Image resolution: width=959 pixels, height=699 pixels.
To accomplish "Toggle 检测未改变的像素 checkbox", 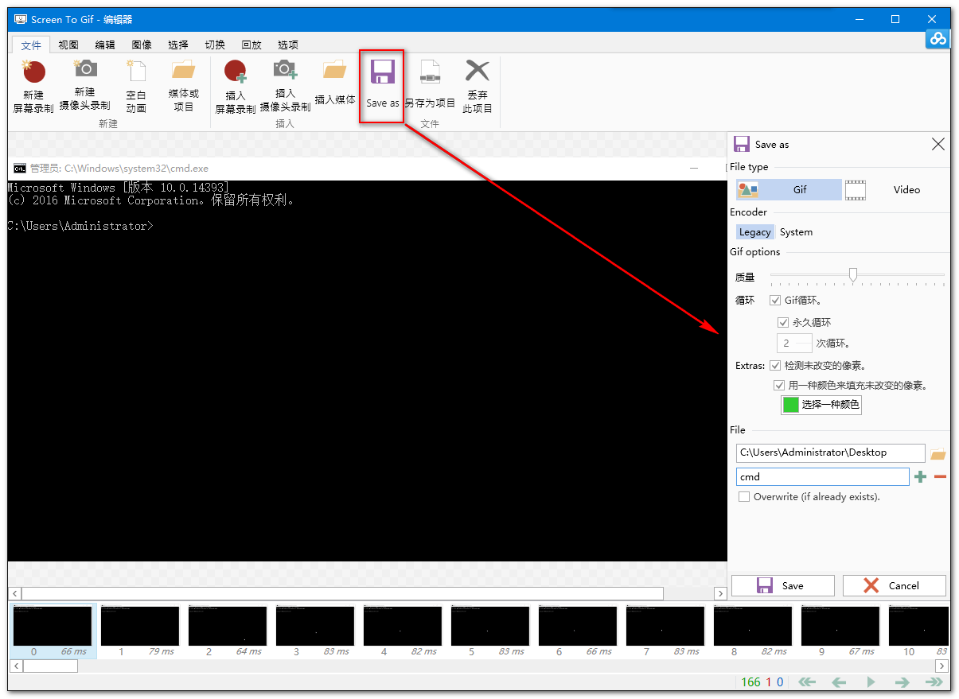I will pyautogui.click(x=775, y=366).
